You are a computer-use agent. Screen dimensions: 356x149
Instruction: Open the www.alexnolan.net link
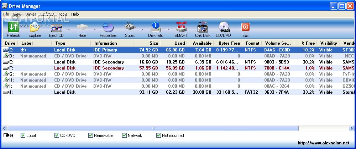[x=323, y=143]
